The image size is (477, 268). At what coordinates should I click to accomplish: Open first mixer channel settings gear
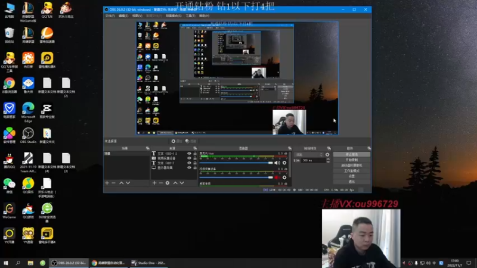click(284, 163)
